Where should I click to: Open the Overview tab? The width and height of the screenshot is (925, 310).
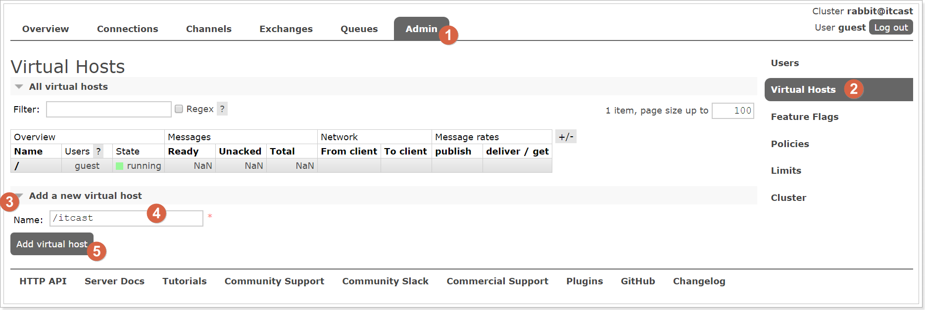pyautogui.click(x=46, y=29)
